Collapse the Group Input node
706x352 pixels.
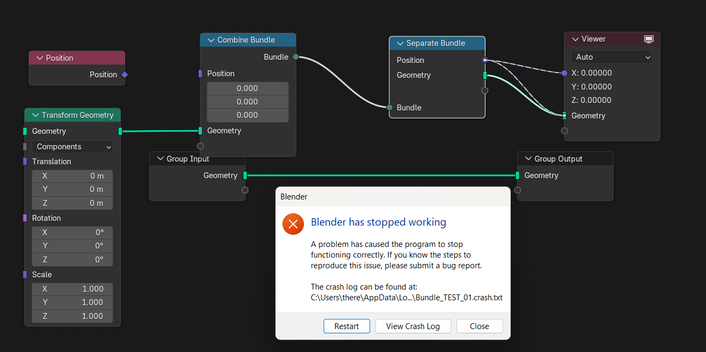coord(160,159)
